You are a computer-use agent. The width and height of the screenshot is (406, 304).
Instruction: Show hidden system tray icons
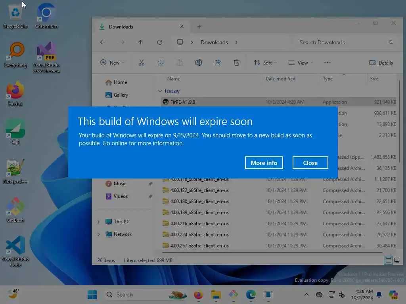tap(306, 294)
